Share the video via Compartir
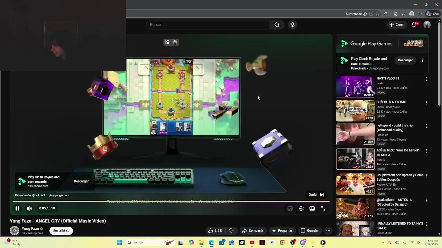 click(253, 231)
